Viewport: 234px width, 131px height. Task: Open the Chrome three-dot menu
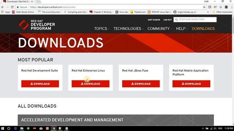pyautogui.click(x=232, y=7)
